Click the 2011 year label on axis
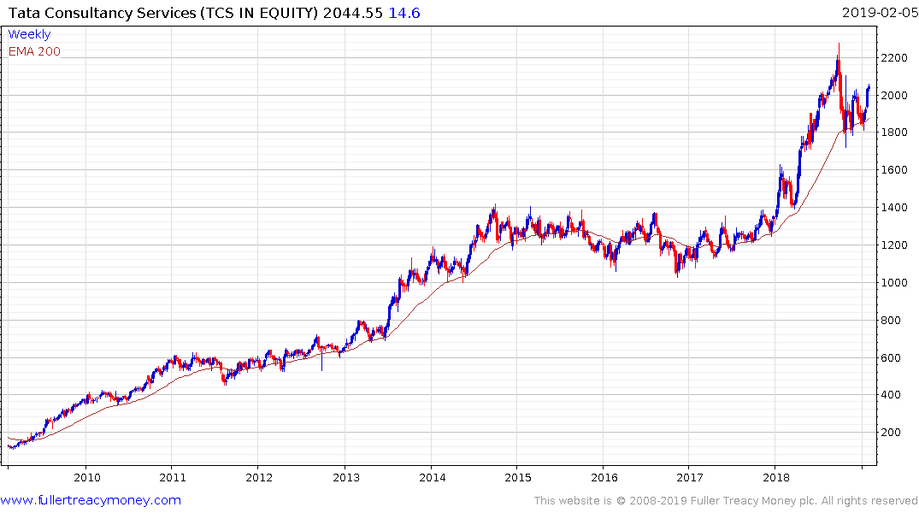 pyautogui.click(x=173, y=477)
